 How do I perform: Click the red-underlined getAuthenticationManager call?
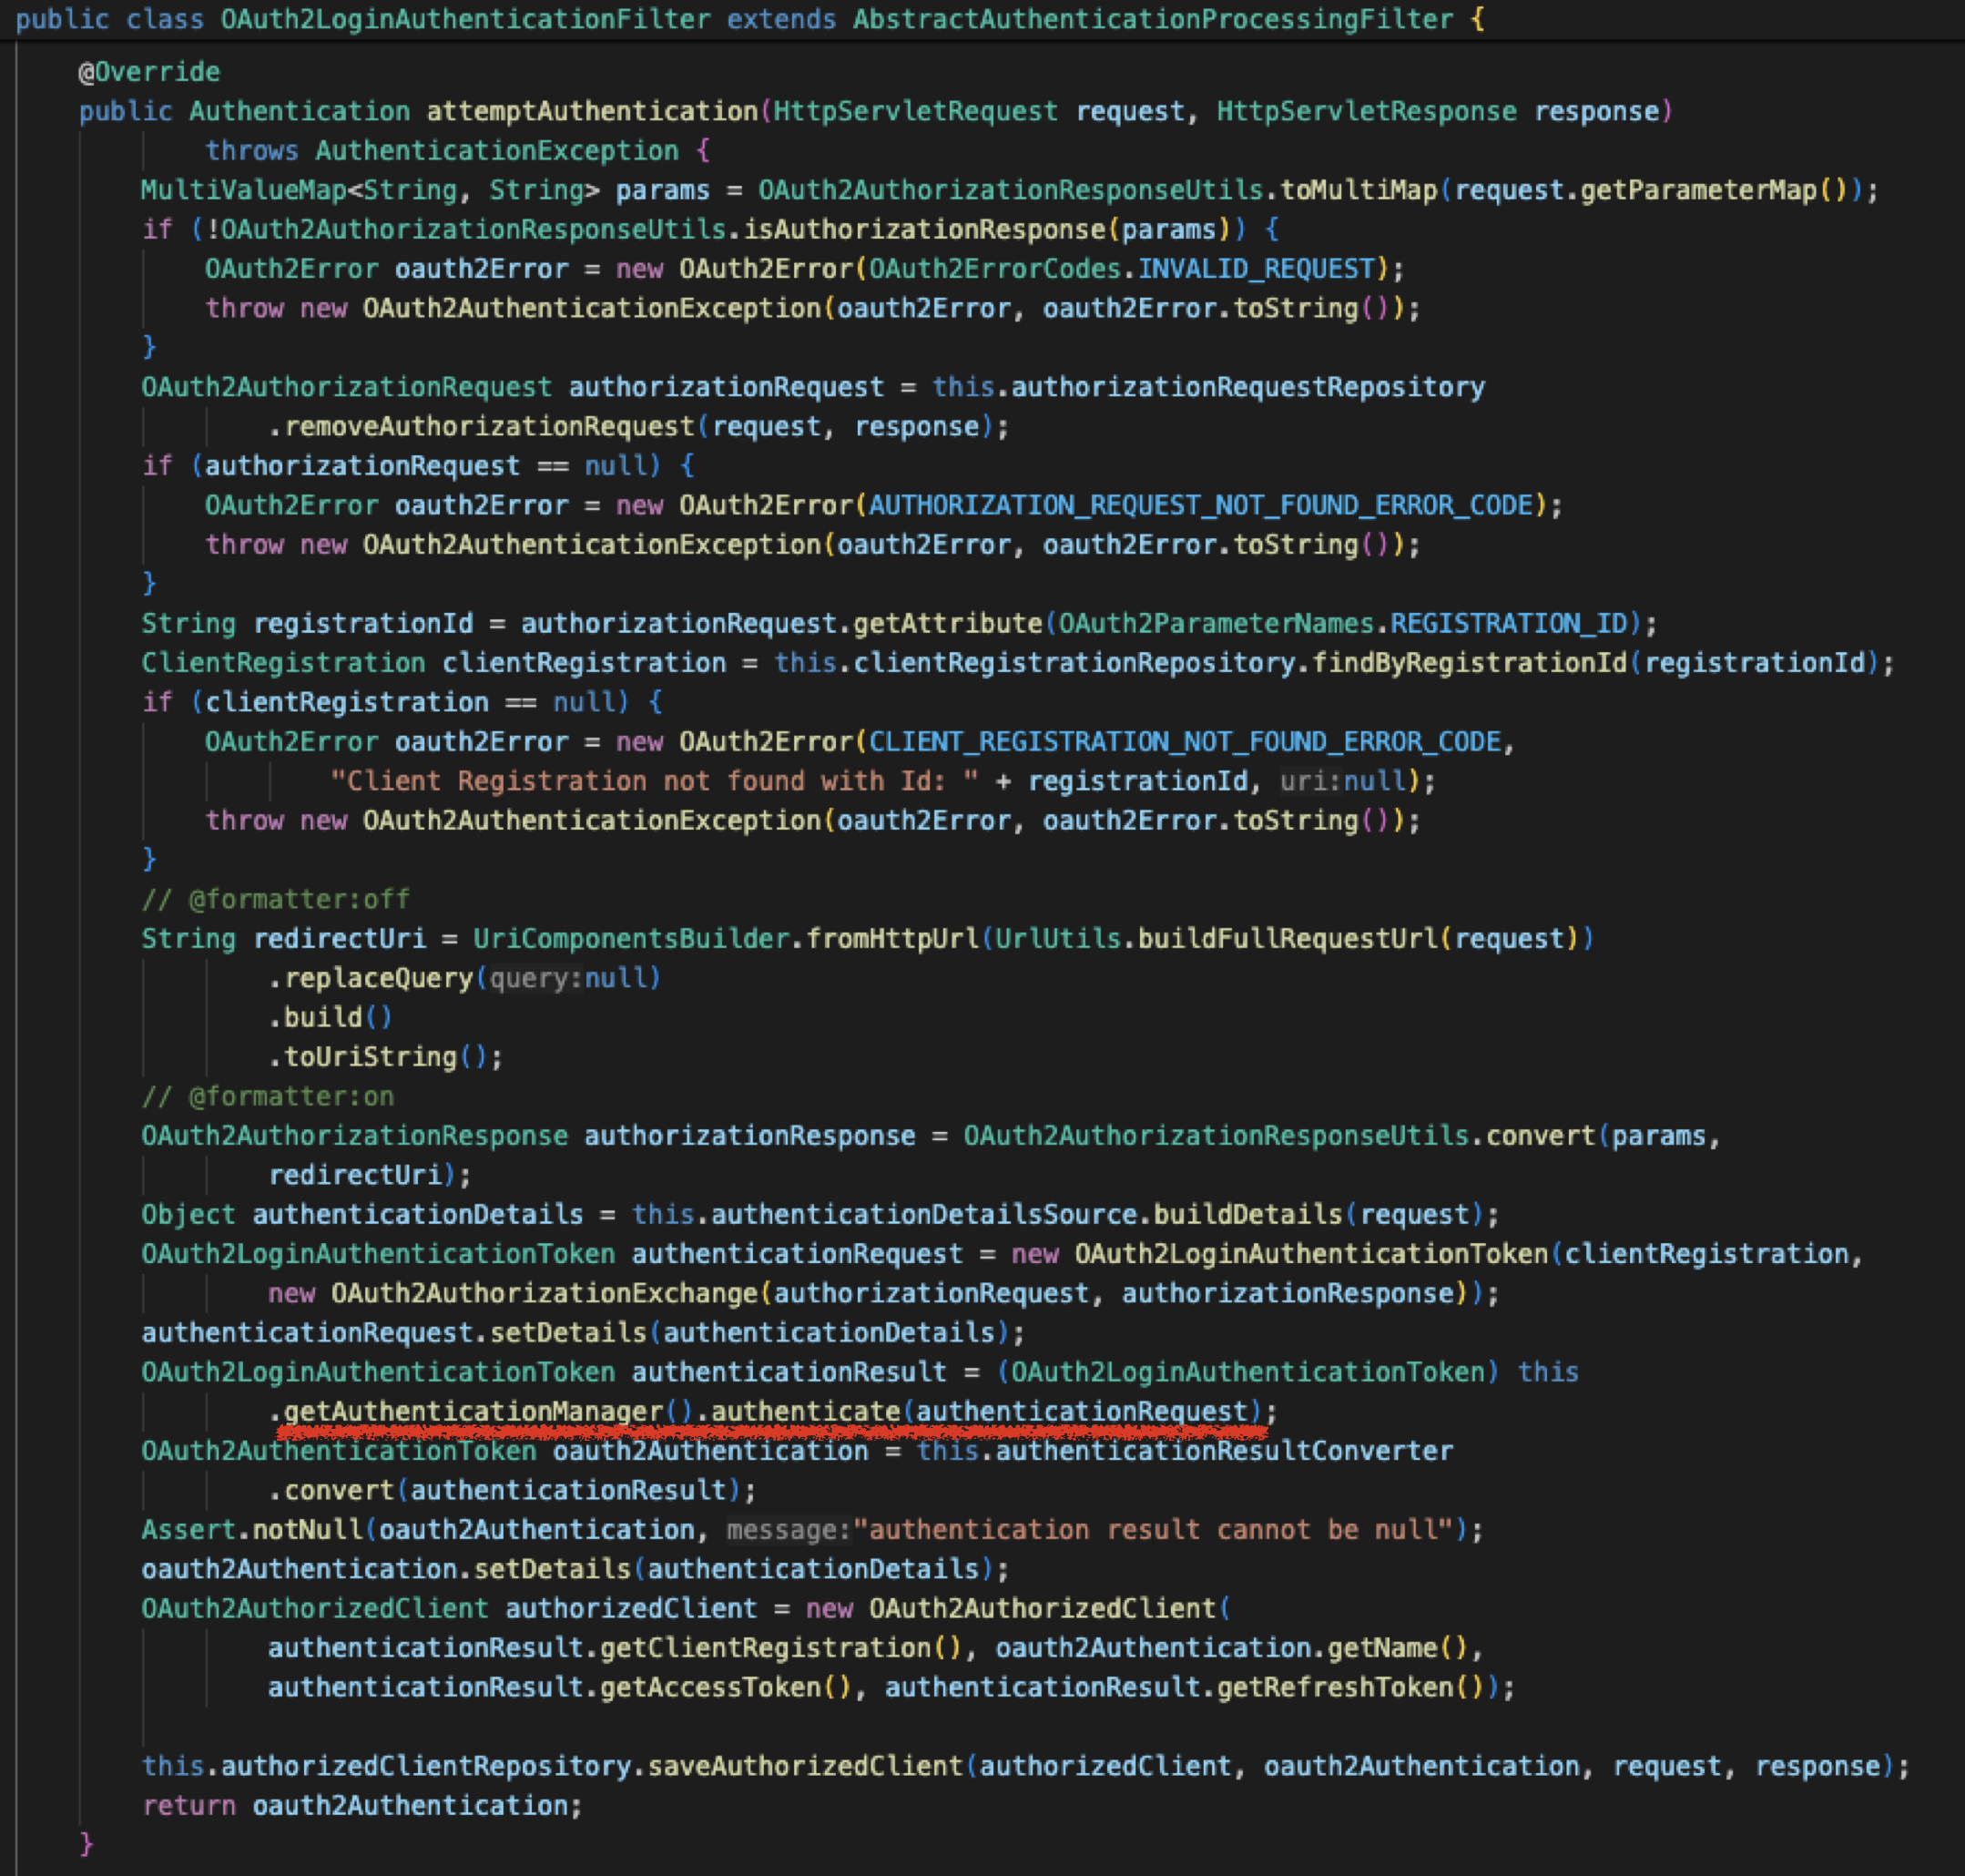pyautogui.click(x=473, y=1411)
